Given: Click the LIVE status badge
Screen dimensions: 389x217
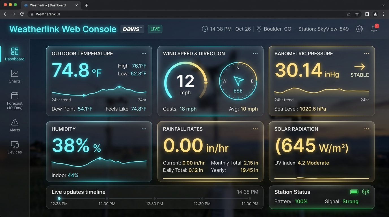Looking at the screenshot, I should click(155, 29).
